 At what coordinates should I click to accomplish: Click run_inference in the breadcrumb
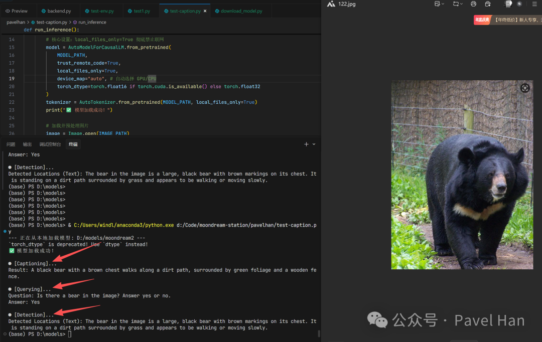[92, 23]
